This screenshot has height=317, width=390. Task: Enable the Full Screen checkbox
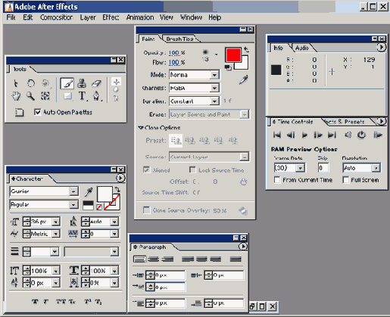pos(346,180)
